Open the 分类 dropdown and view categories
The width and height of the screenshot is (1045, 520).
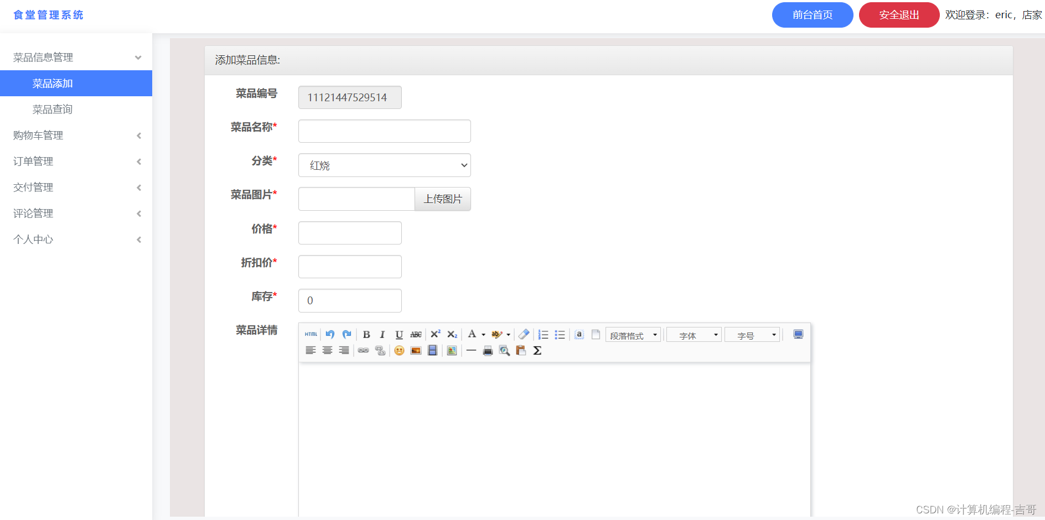coord(384,165)
